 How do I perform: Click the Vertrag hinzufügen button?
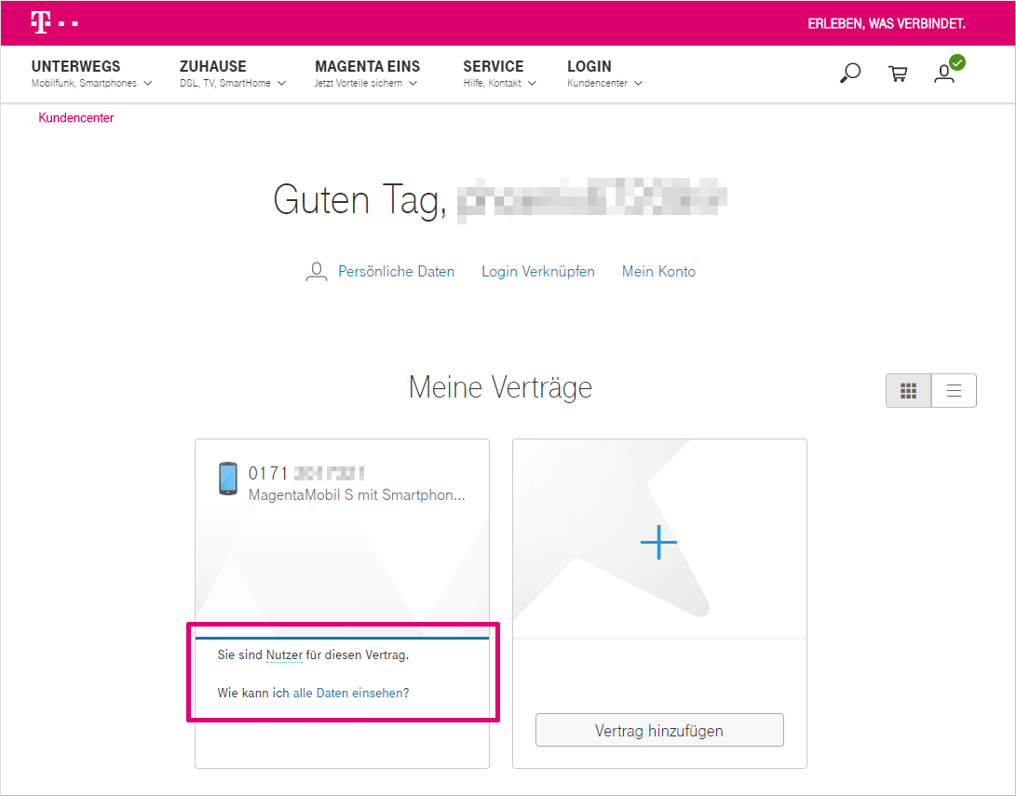coord(659,731)
